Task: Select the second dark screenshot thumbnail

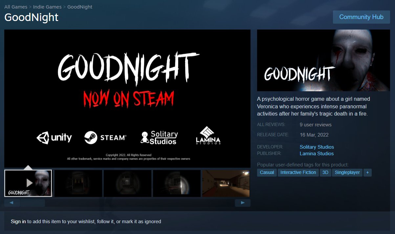Action: 78,183
